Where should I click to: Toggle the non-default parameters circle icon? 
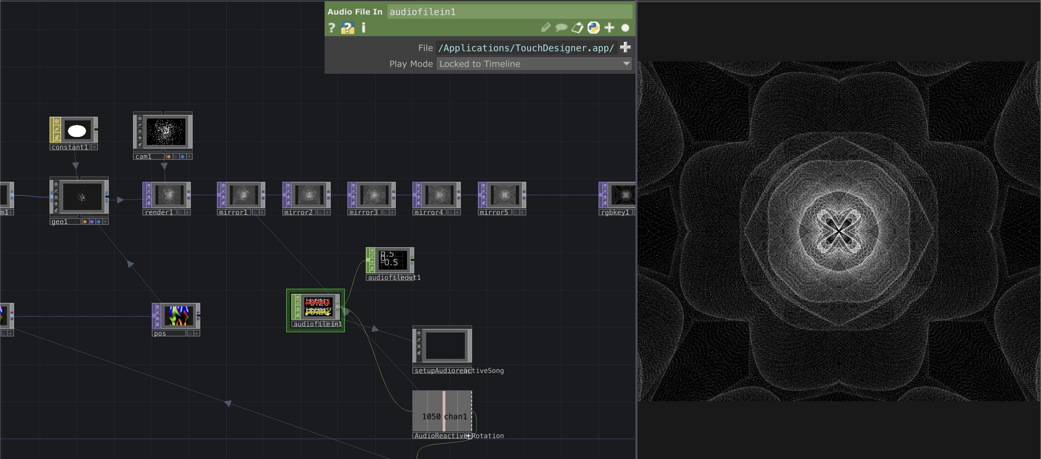pyautogui.click(x=625, y=28)
